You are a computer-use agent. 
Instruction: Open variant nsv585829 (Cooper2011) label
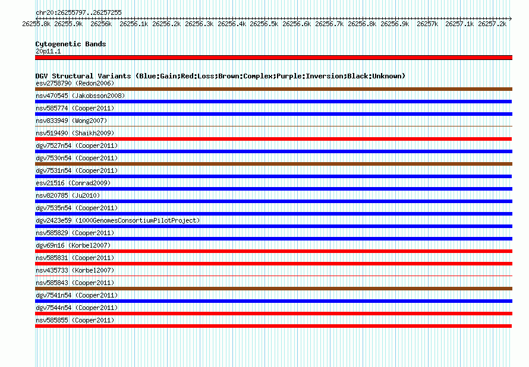coord(75,233)
